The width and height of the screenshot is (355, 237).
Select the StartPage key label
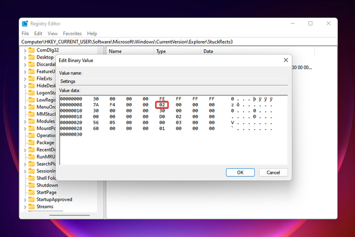(x=47, y=193)
